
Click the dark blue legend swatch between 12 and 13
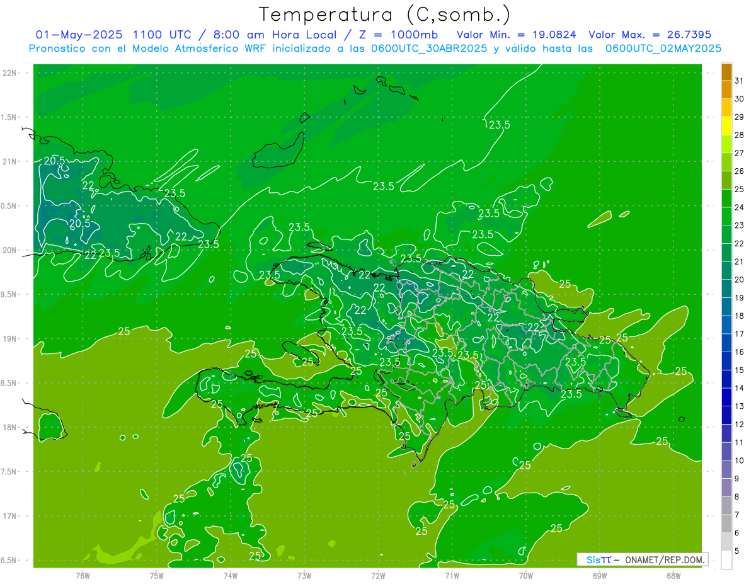[726, 415]
